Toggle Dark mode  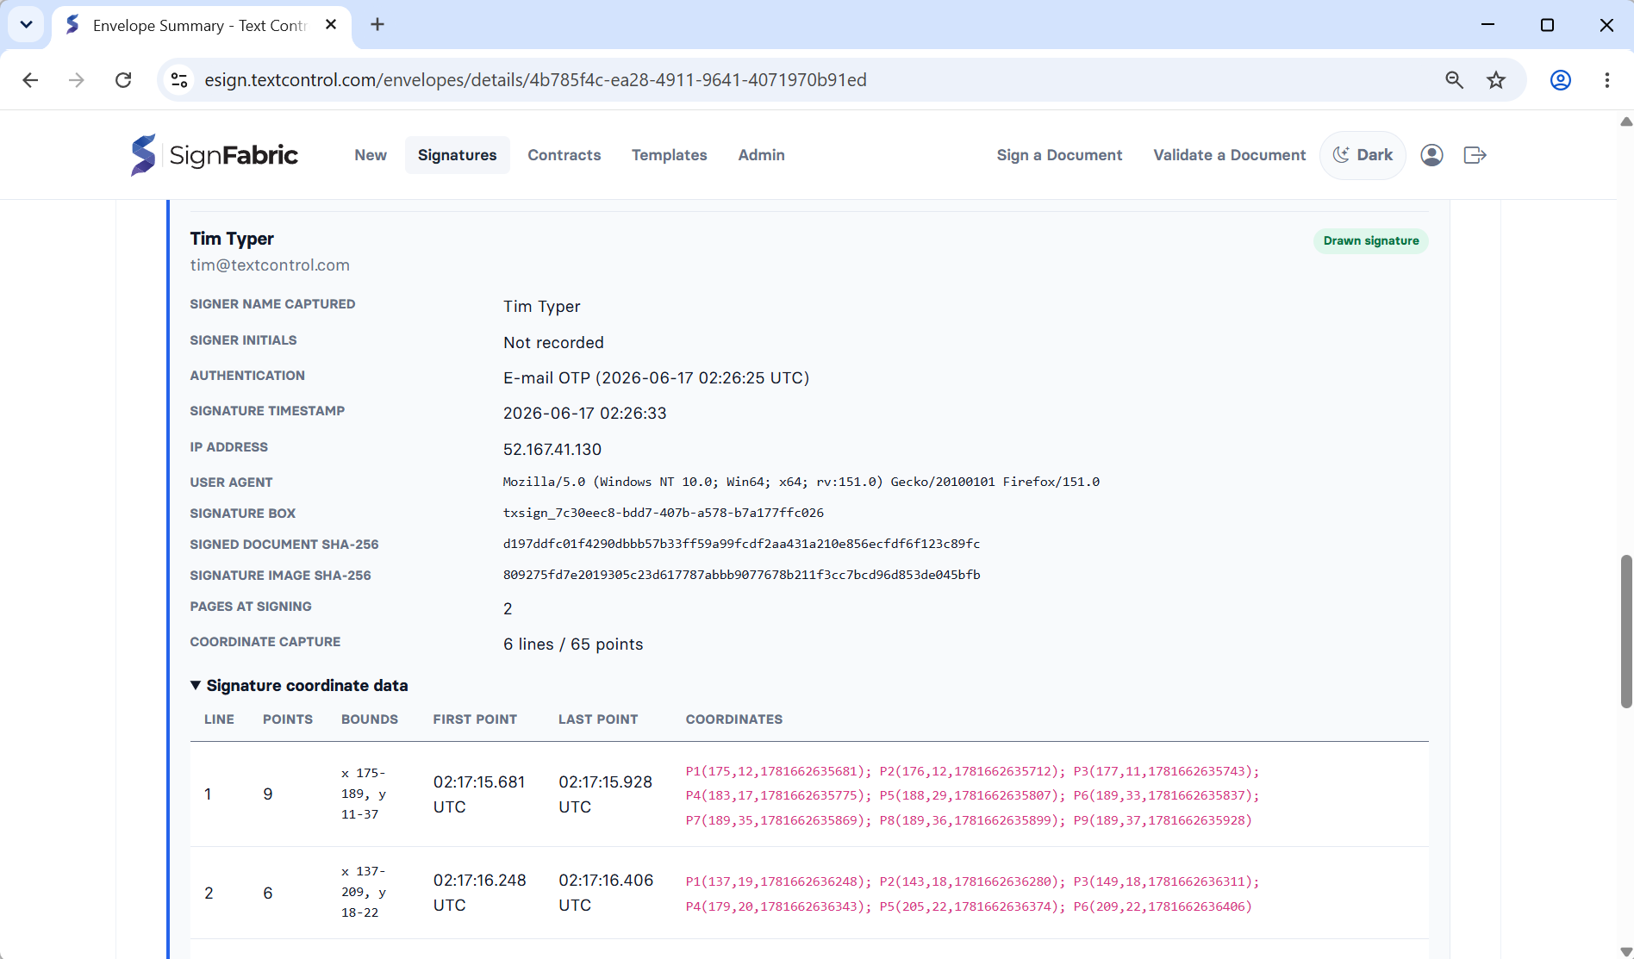[1363, 155]
